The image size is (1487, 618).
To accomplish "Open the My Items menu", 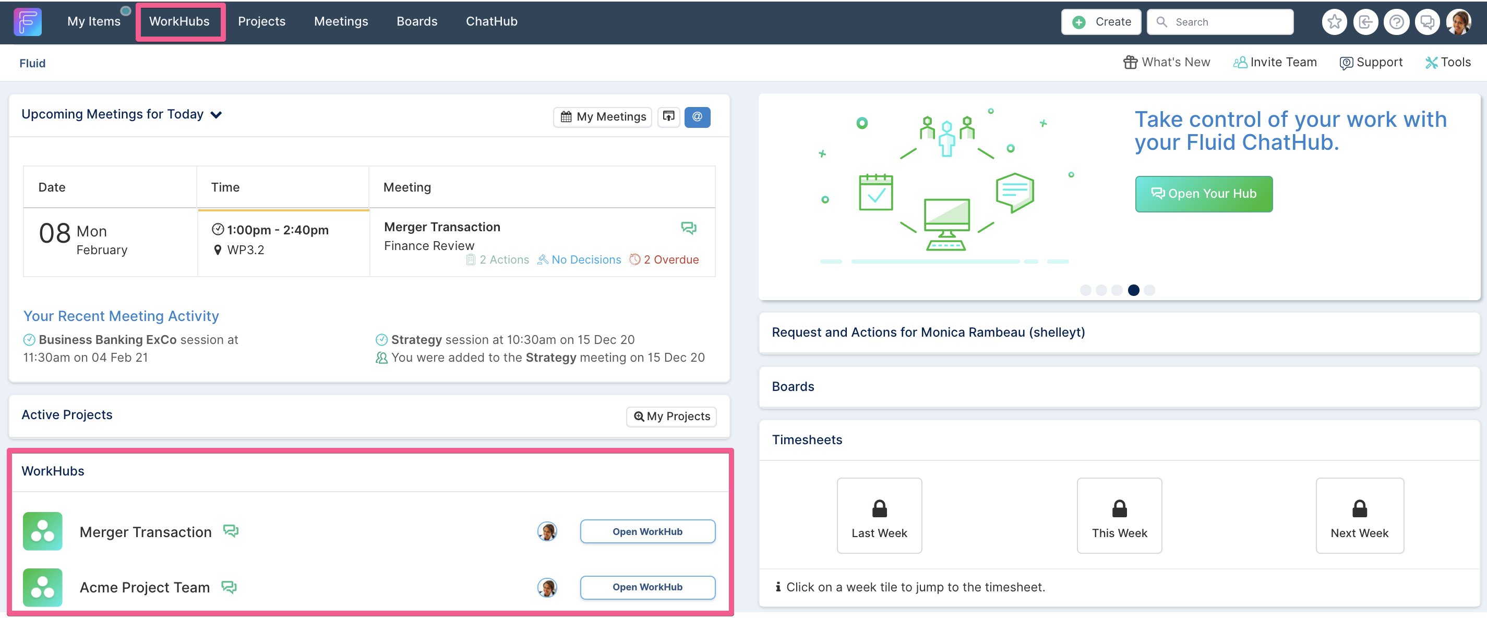I will (93, 21).
